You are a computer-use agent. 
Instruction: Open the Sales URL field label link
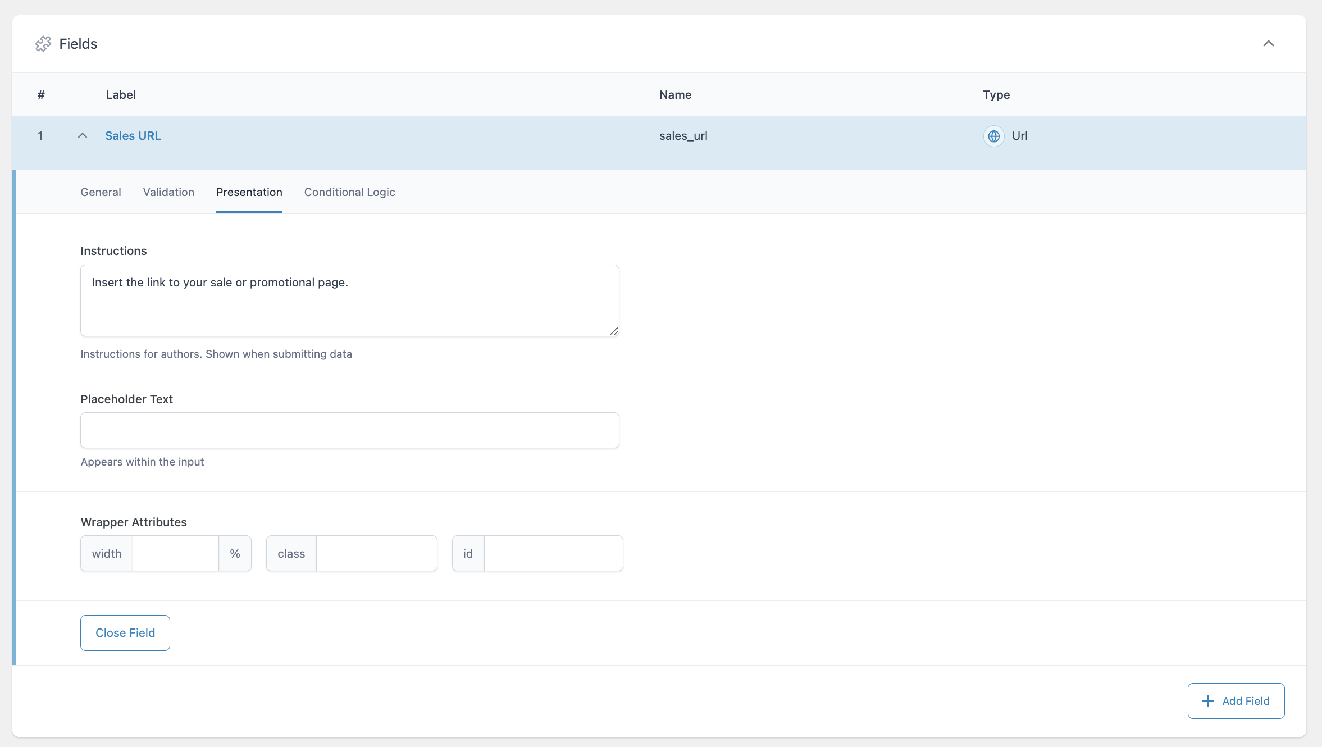coord(133,135)
